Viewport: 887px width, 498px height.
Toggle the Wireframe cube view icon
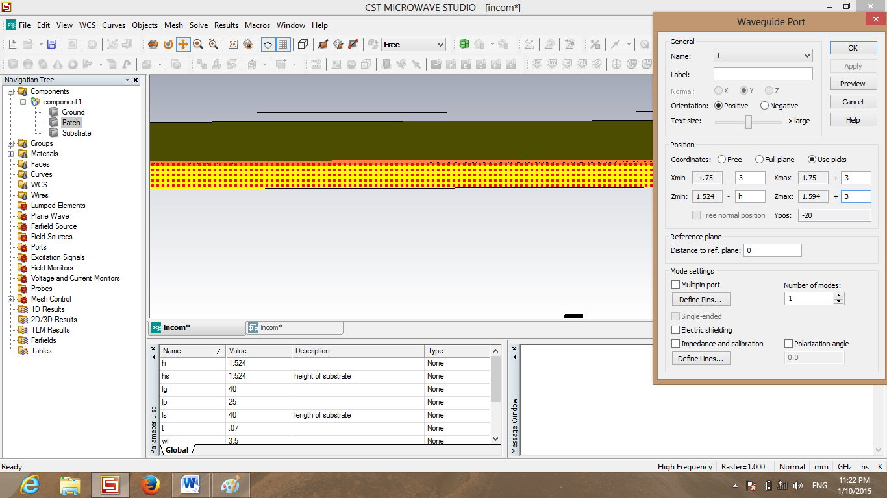click(x=303, y=44)
